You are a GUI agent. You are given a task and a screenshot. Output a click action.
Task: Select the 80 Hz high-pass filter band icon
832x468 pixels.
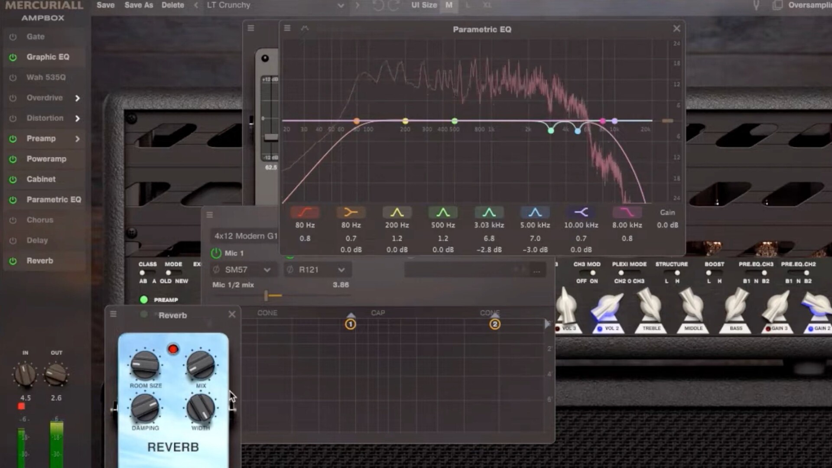(x=305, y=212)
